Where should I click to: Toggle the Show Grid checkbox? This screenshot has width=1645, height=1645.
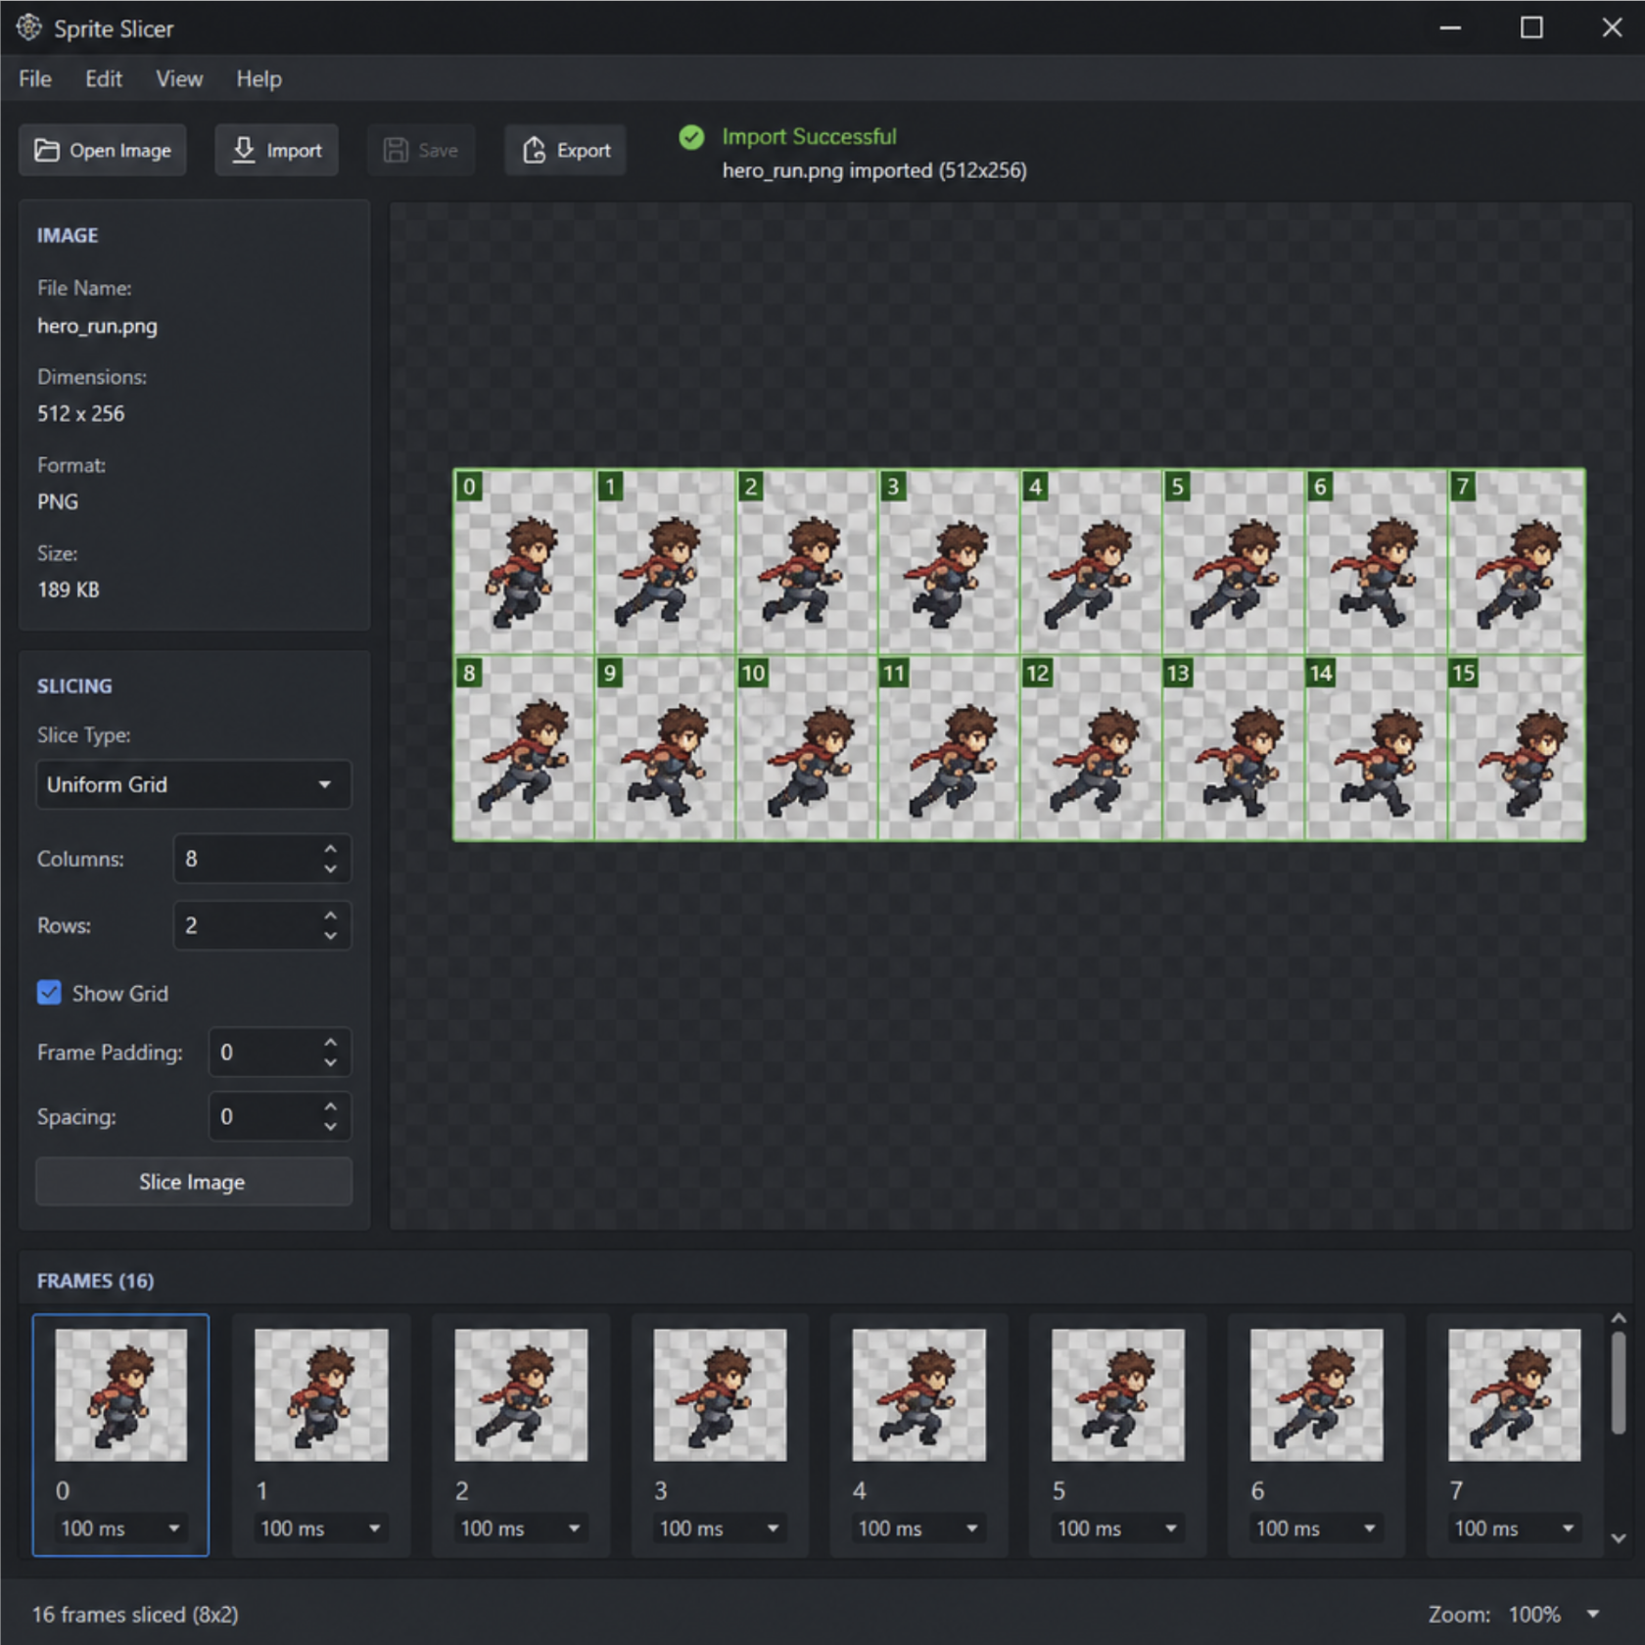pyautogui.click(x=49, y=993)
